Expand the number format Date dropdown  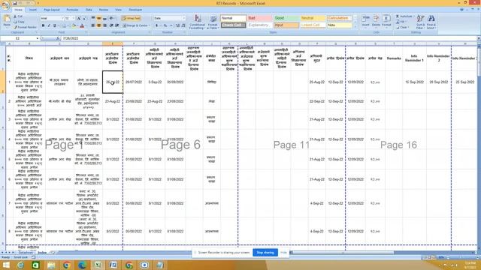[x=183, y=18]
